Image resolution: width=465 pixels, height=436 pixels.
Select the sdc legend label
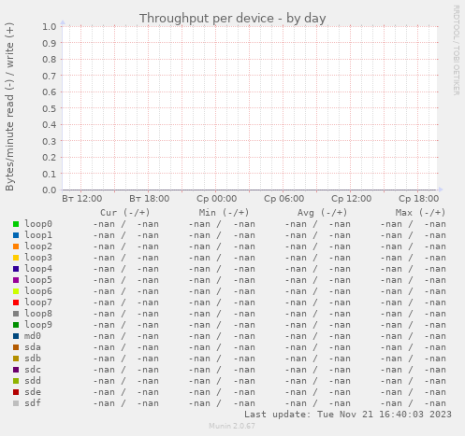(33, 370)
